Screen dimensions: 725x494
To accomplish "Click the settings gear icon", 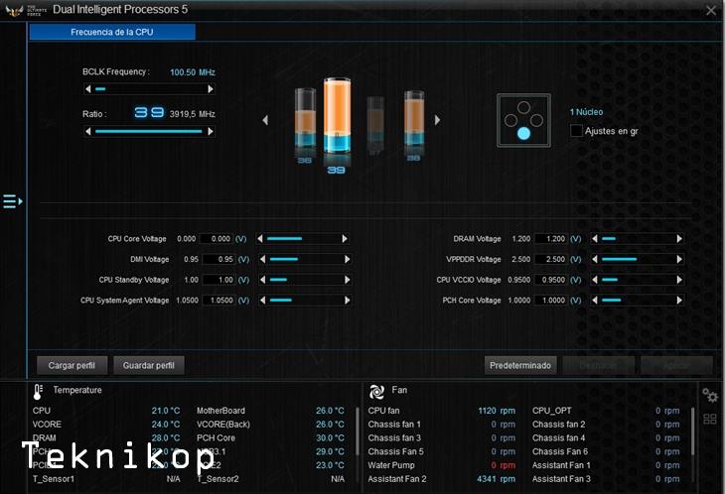I will point(710,395).
